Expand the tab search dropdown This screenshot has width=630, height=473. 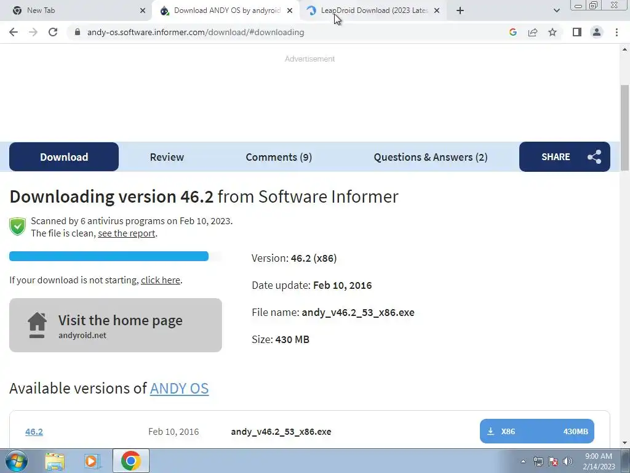(x=556, y=10)
